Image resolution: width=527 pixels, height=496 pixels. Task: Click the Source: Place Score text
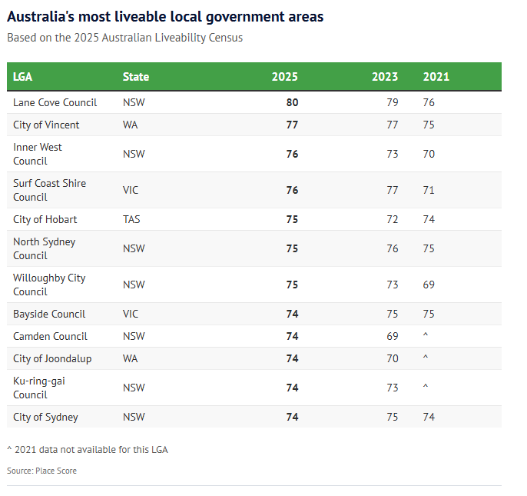point(42,471)
